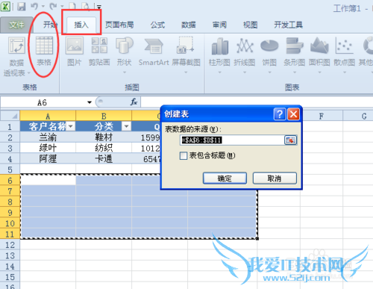373x289 pixels.
Task: Select column G header
Action: click(358, 116)
